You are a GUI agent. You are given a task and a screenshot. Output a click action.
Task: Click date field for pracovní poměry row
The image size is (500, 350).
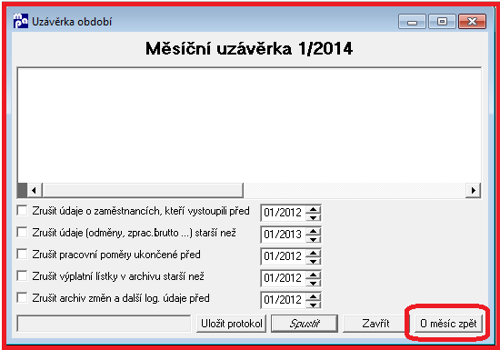283,256
